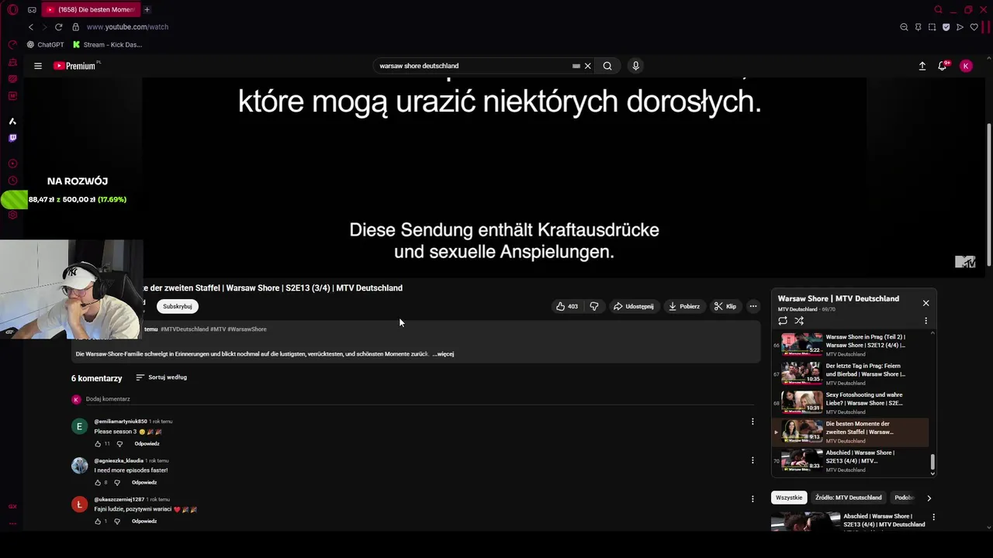Go to YouTube Premium home logo
The image size is (993, 558).
pyautogui.click(x=76, y=66)
